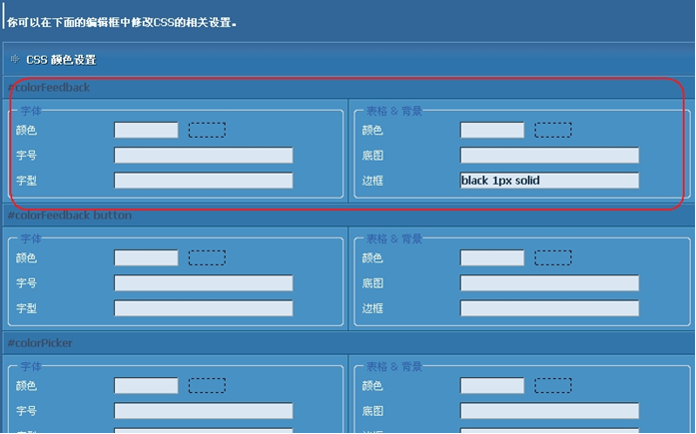This screenshot has width=696, height=434.
Task: Click #colorFeedback button 字号 input field
Action: [x=204, y=282]
